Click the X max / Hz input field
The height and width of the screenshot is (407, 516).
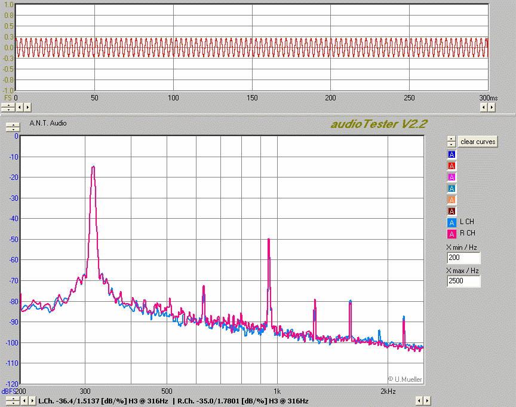(x=463, y=281)
